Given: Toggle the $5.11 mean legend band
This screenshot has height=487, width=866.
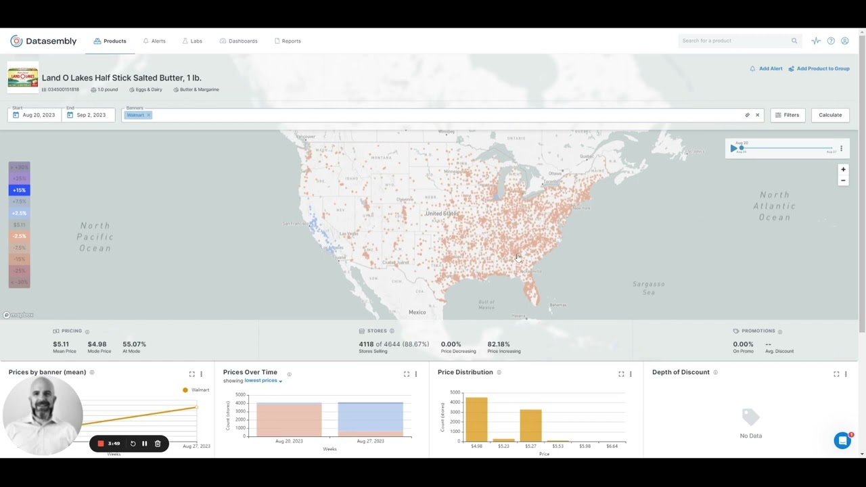Looking at the screenshot, I should [x=19, y=225].
